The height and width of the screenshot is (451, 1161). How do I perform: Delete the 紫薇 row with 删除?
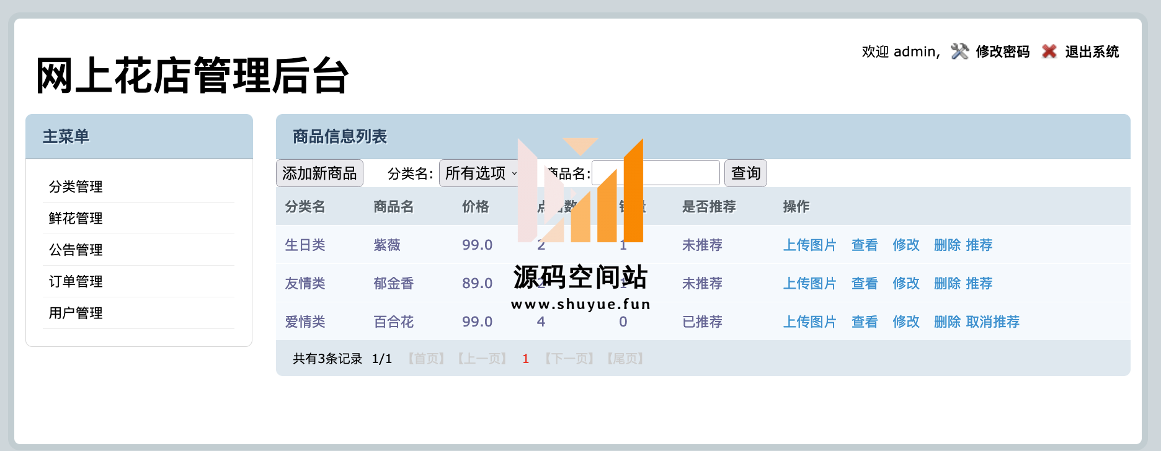[946, 245]
